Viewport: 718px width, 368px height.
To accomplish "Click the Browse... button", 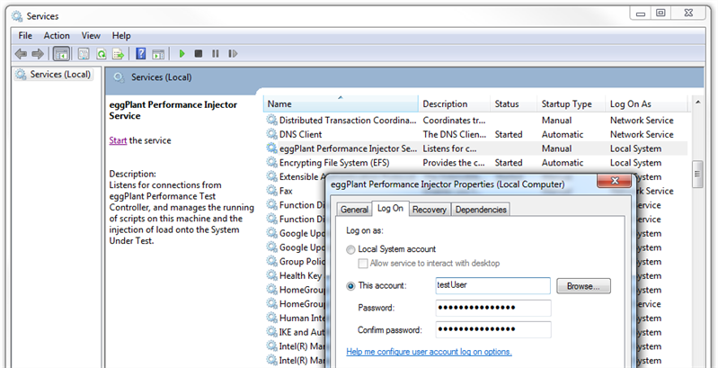I will pyautogui.click(x=583, y=286).
